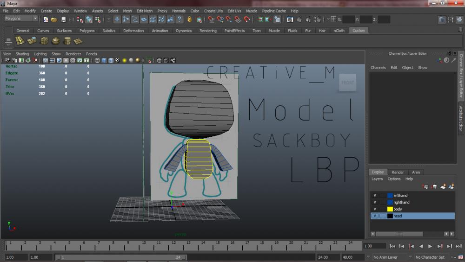Switch to the Custom shelf tab
This screenshot has height=262, width=465.
[x=359, y=30]
